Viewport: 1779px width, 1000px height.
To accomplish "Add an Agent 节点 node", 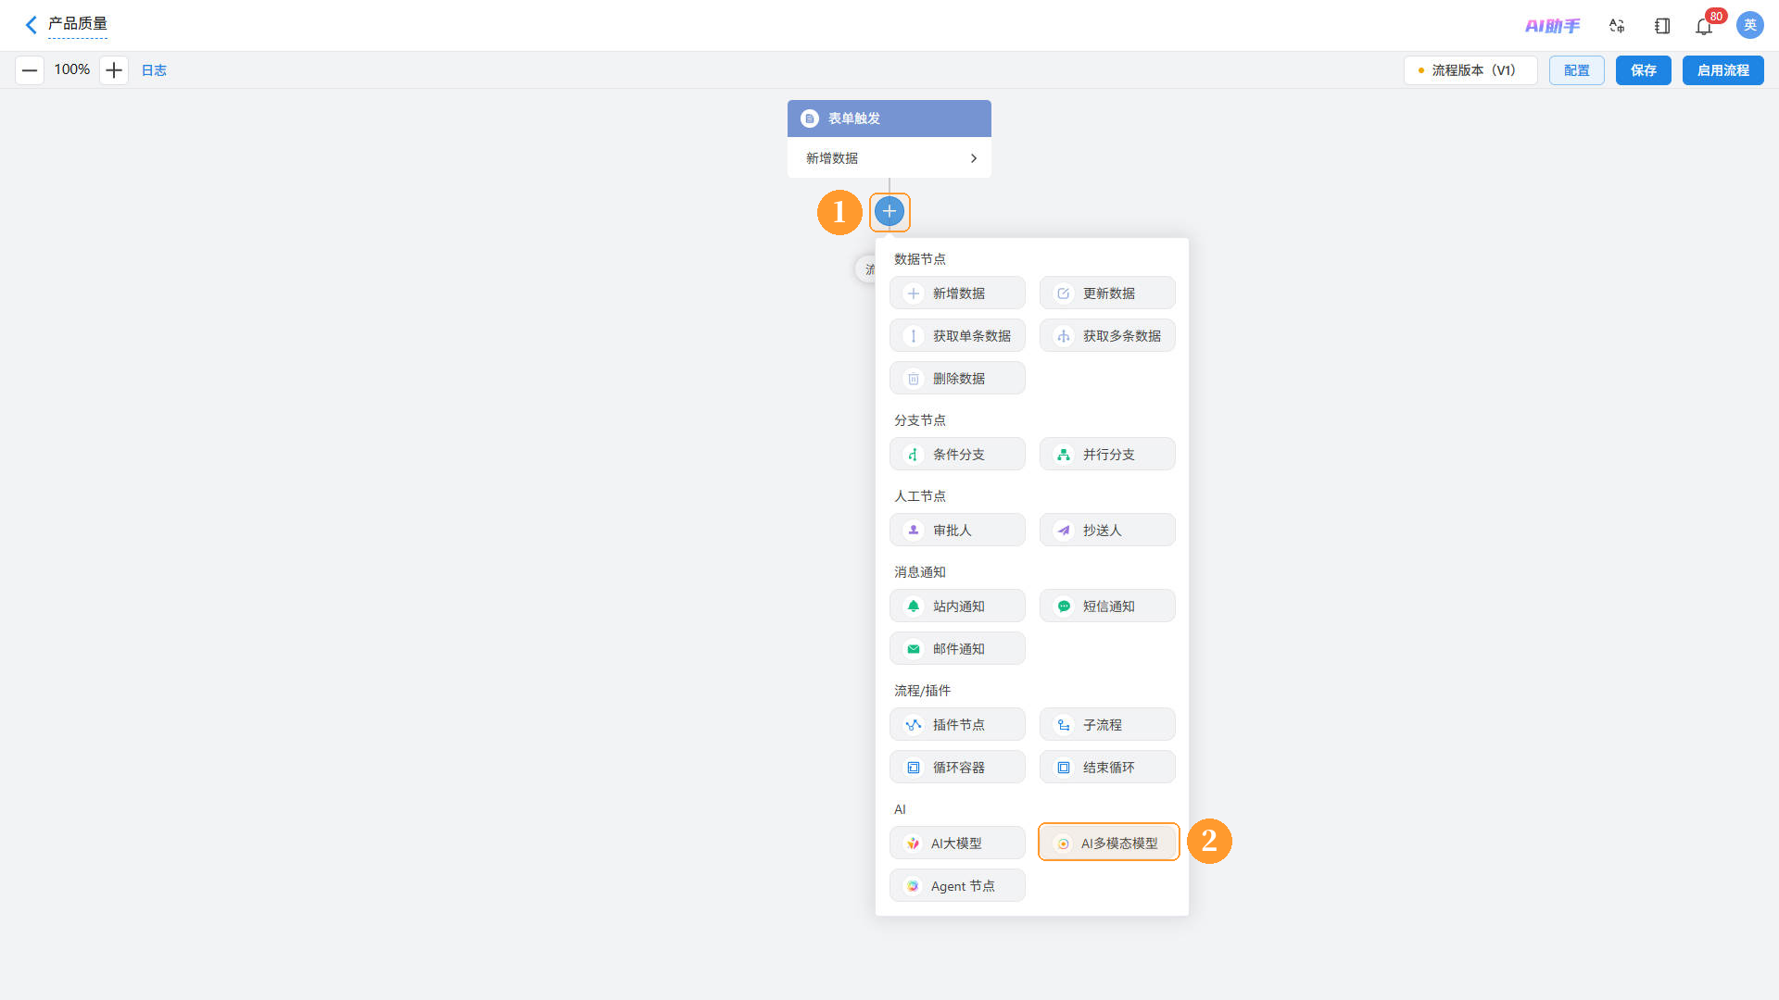I will tap(958, 885).
